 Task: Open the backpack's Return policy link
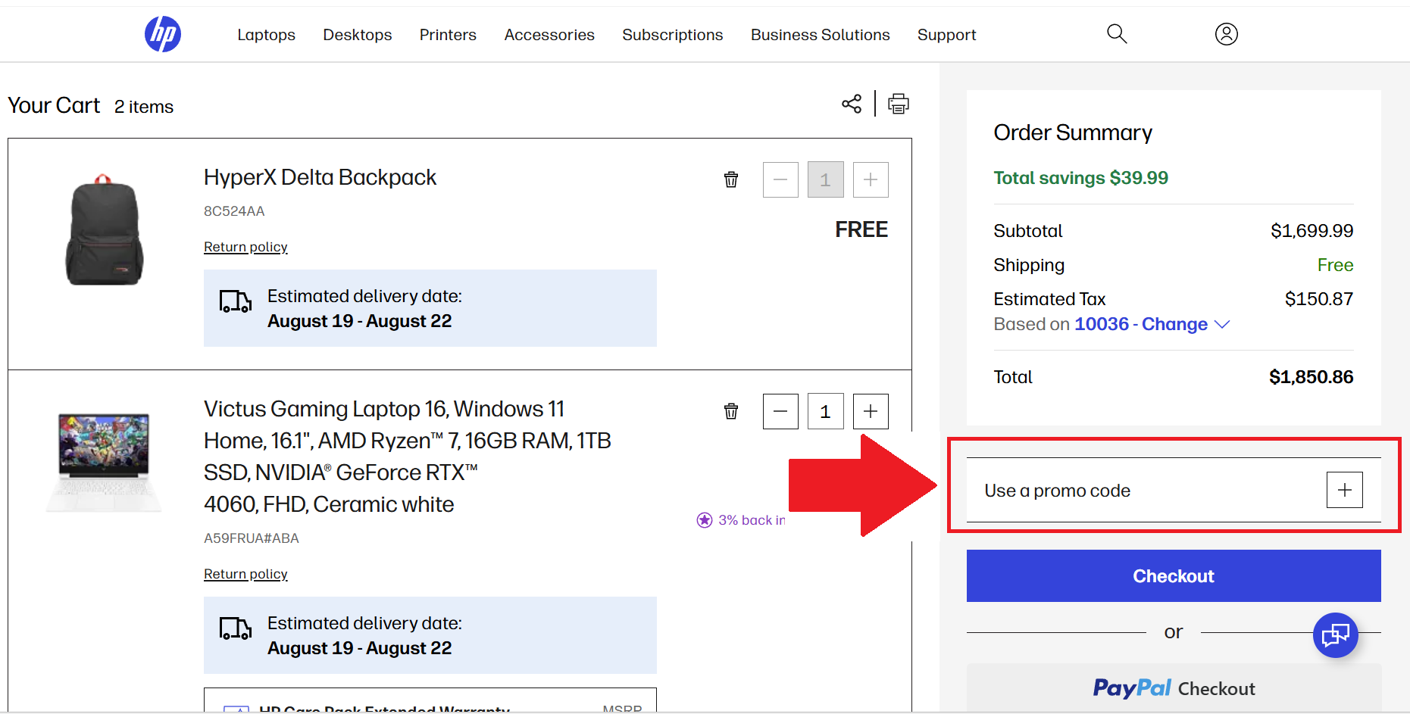[x=245, y=247]
